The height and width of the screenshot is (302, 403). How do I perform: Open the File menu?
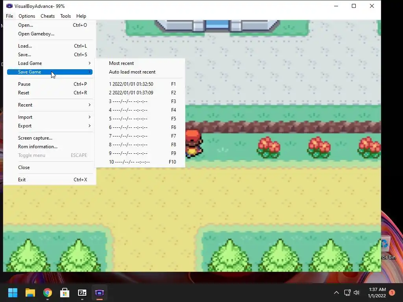coord(9,16)
